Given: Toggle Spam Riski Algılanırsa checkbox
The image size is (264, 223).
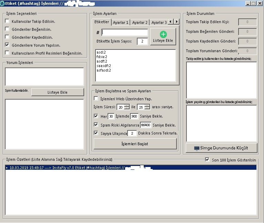Looking at the screenshot, I should pos(96,125).
